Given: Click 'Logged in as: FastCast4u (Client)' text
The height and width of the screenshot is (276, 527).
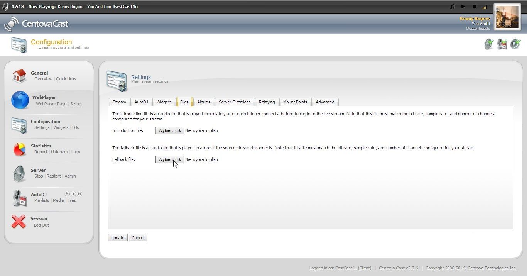Looking at the screenshot, I should click(x=340, y=268).
